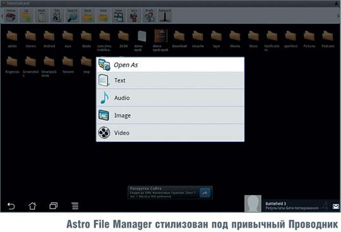Navigate Next using the toolbar folder icon

coord(103,15)
